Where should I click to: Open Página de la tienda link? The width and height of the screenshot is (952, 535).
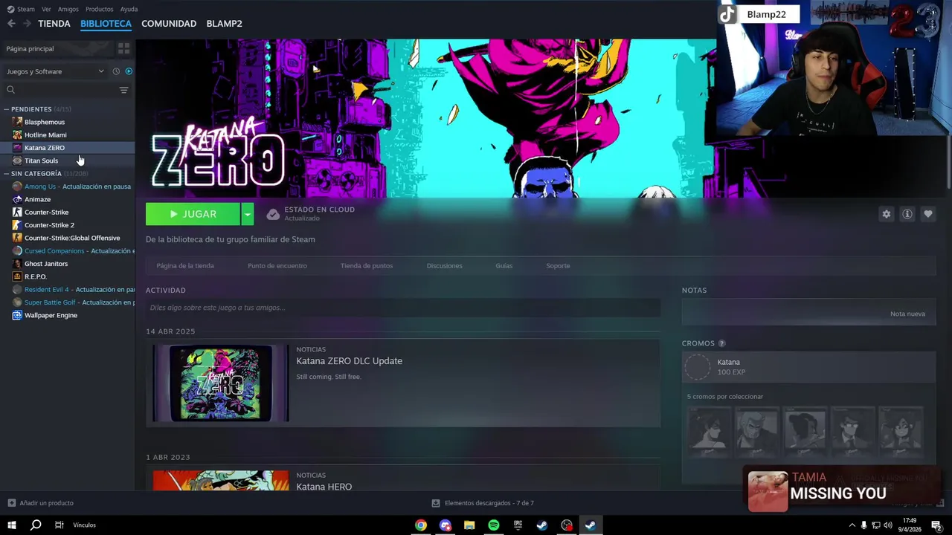(185, 266)
